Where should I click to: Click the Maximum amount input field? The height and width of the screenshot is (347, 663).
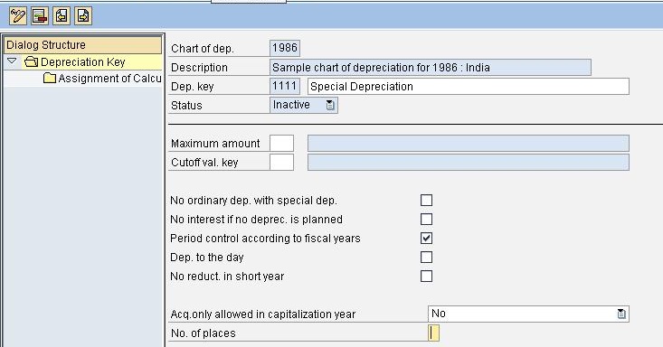(x=281, y=144)
